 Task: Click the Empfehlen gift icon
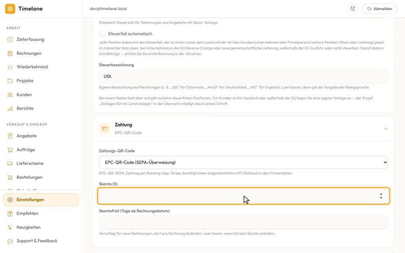click(10, 213)
